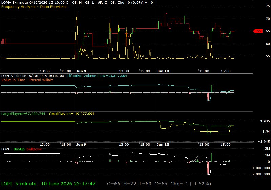Click the 70 price axis label
This screenshot has width=271, height=190.
pyautogui.click(x=268, y=19)
